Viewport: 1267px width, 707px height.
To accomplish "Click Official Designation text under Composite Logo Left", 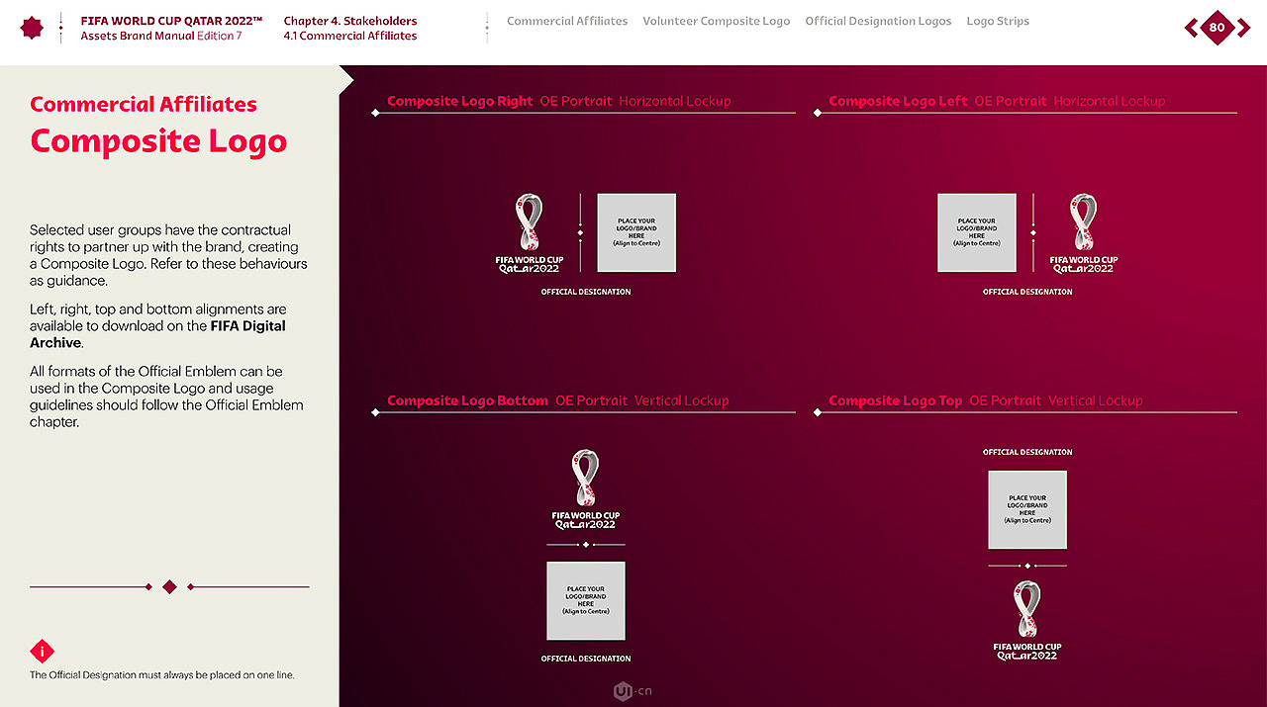I will tap(1027, 292).
